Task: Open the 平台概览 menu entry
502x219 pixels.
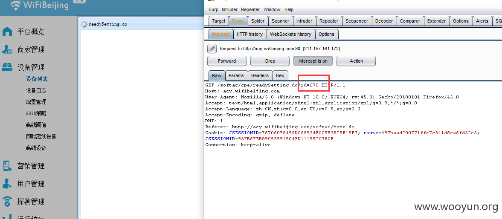Action: coord(31,32)
